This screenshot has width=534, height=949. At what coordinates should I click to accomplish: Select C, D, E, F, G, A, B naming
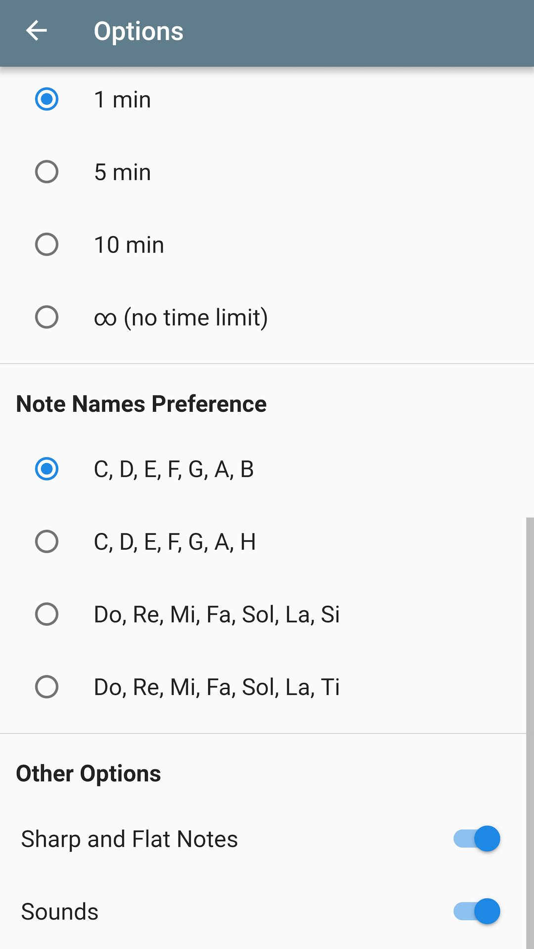(47, 469)
